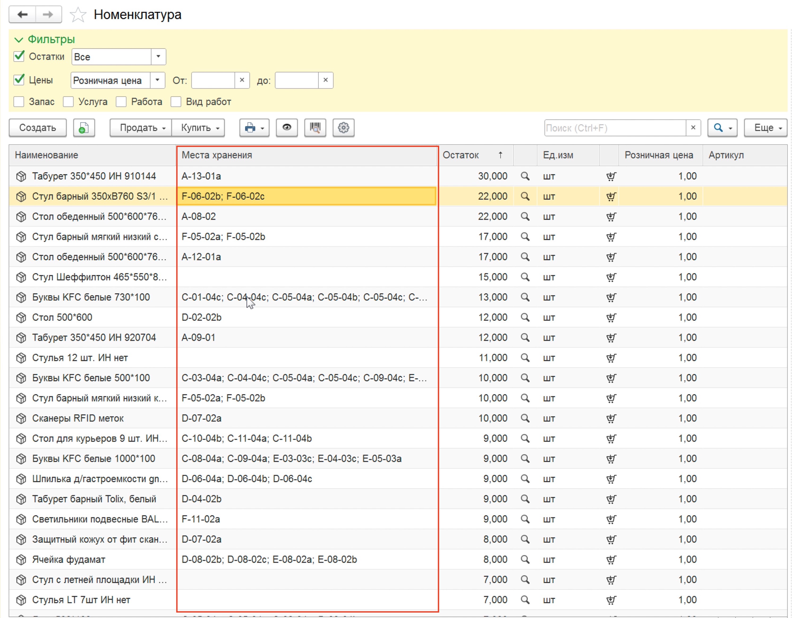792x618 pixels.
Task: Go forward with the right arrow button
Action: click(48, 15)
